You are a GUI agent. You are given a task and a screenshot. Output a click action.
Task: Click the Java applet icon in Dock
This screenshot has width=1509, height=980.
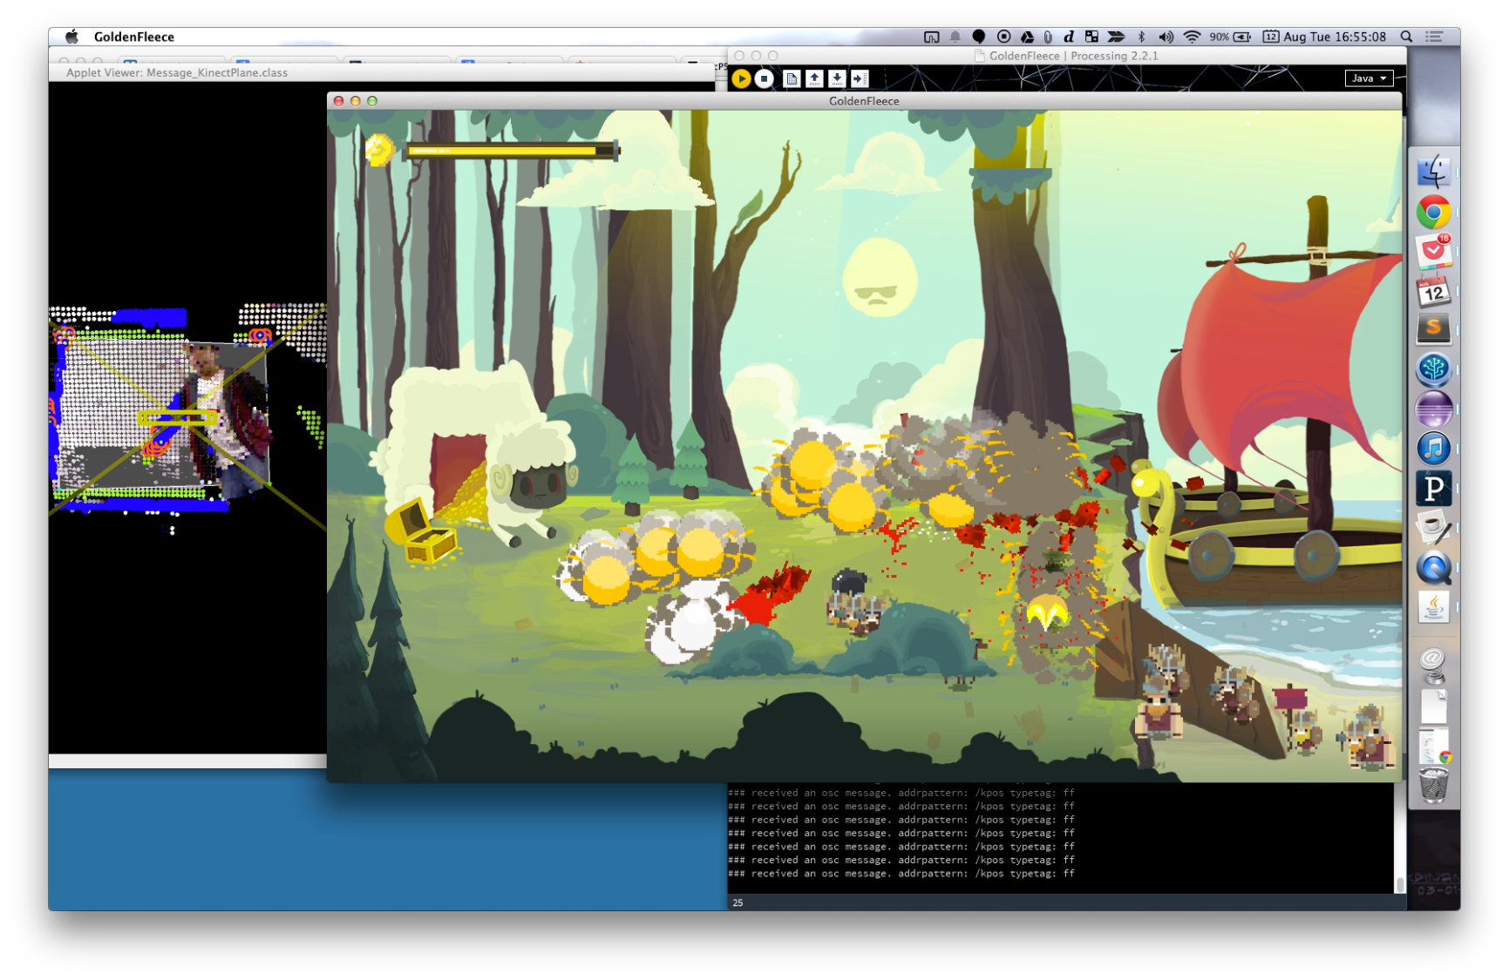(x=1433, y=607)
